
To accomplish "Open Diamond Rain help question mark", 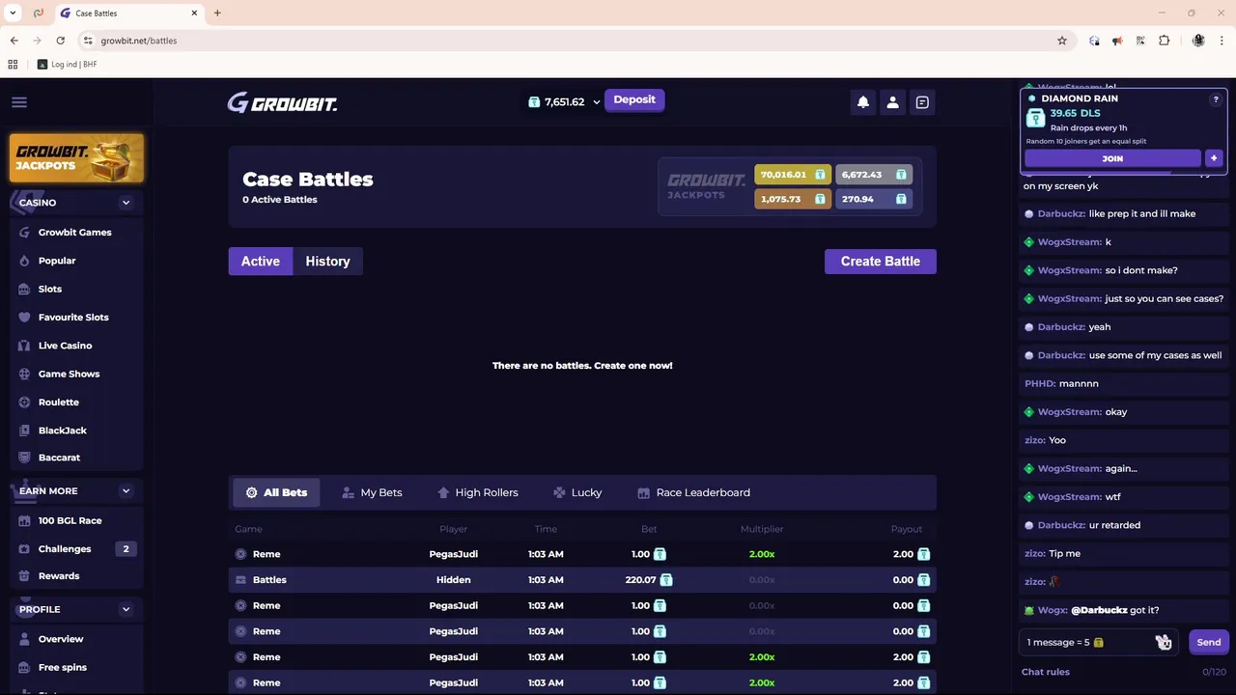I will (x=1216, y=99).
